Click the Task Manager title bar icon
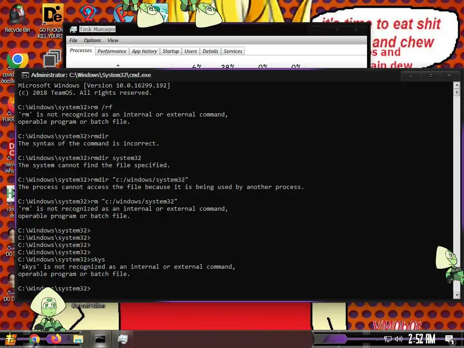464x348 pixels. click(x=73, y=29)
